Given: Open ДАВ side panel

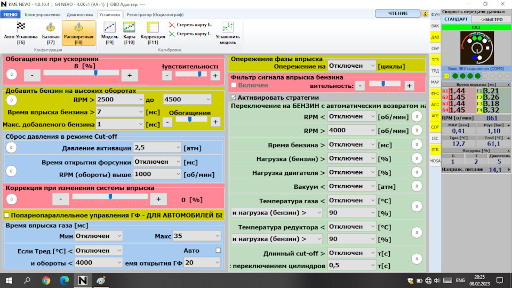Looking at the screenshot, I should [x=435, y=37].
